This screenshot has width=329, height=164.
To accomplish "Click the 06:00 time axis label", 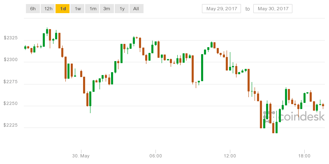I will point(155,156).
